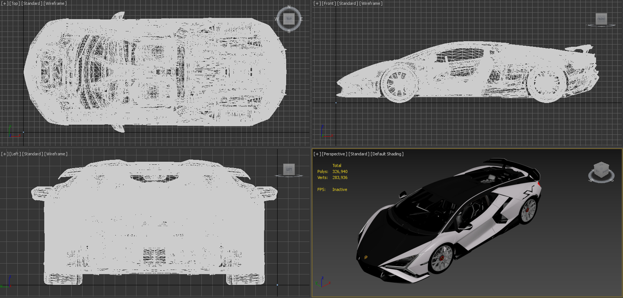Image resolution: width=623 pixels, height=298 pixels.
Task: Click the ViewCube FRONT face in Front viewport
Action: click(x=601, y=19)
